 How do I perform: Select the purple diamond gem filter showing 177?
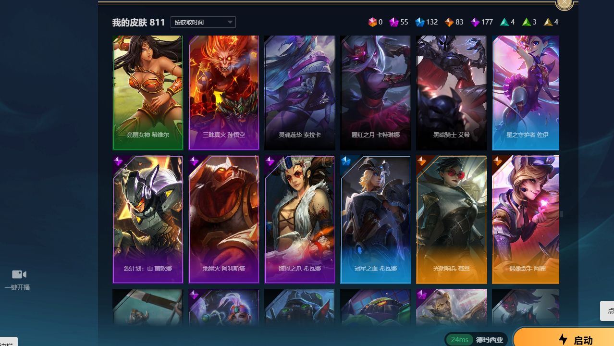[475, 22]
